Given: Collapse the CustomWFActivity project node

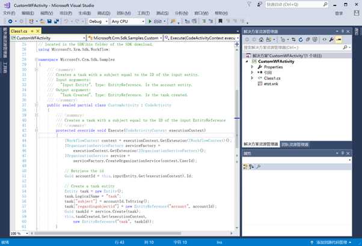Looking at the screenshot, I should 247,61.
